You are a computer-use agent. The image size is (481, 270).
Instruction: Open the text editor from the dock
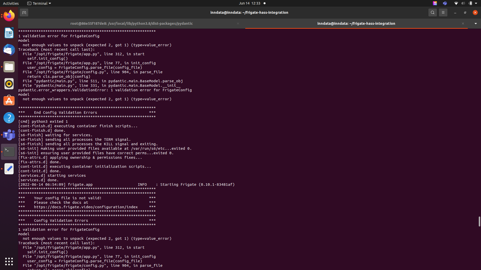tap(9, 169)
